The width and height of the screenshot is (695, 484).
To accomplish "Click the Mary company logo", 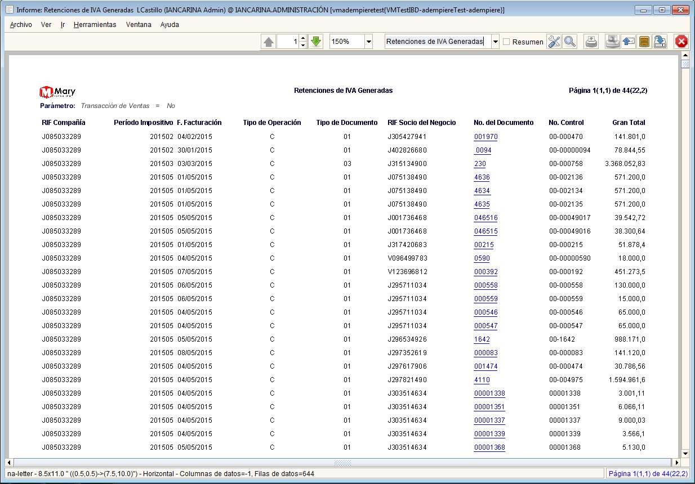I will click(x=57, y=92).
